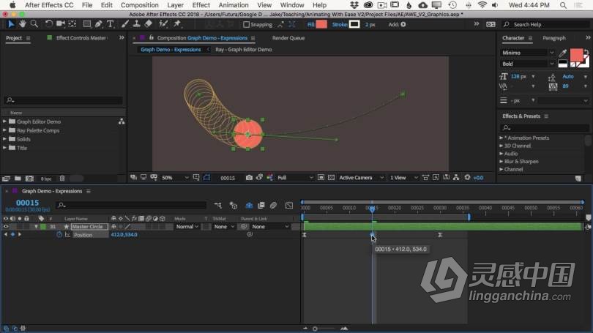The image size is (593, 333).
Task: Expand the Graph Editor Demo folder
Action: [5, 121]
